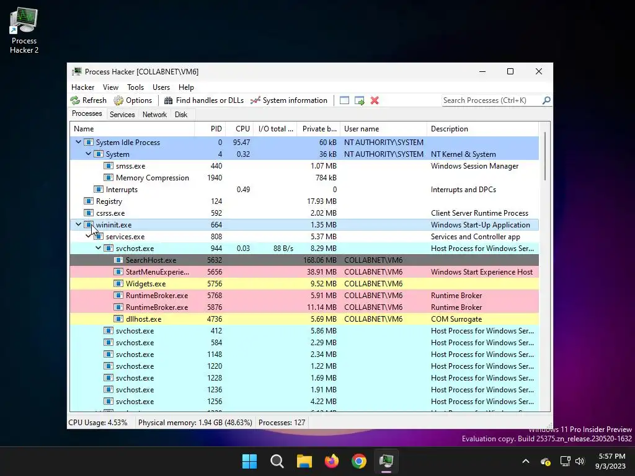The height and width of the screenshot is (476, 635).
Task: Sort by Description column header
Action: pos(482,129)
